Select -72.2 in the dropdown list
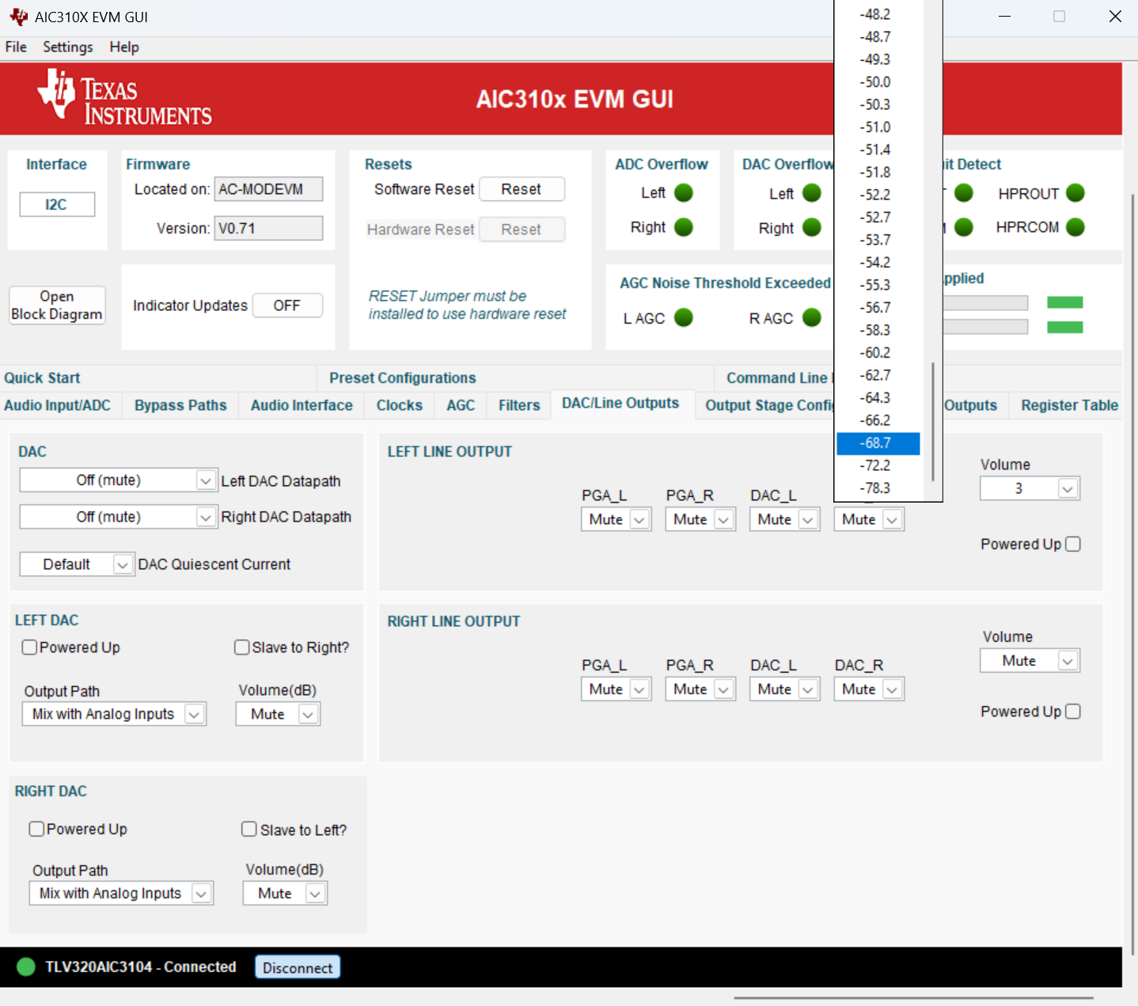The image size is (1138, 1006). [878, 465]
